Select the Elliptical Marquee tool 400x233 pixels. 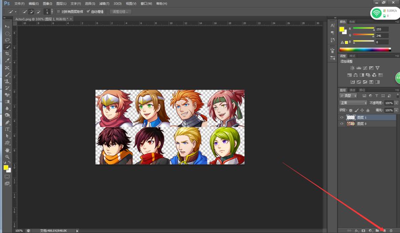tap(7, 33)
